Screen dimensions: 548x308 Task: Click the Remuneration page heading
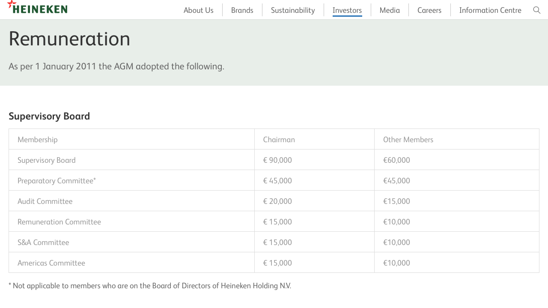(x=69, y=39)
